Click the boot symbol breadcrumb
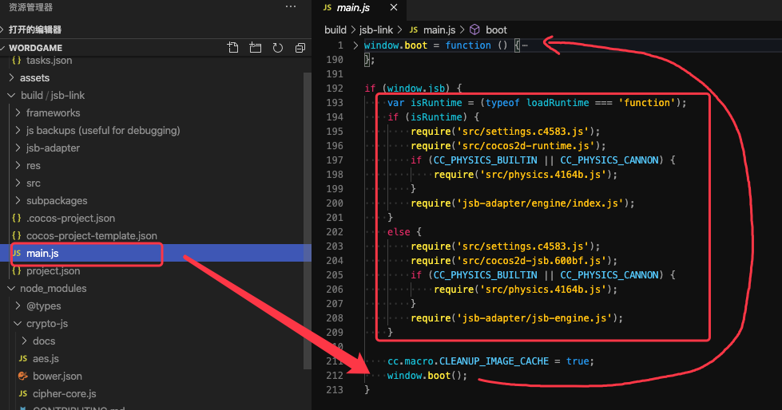This screenshot has width=782, height=410. point(496,30)
